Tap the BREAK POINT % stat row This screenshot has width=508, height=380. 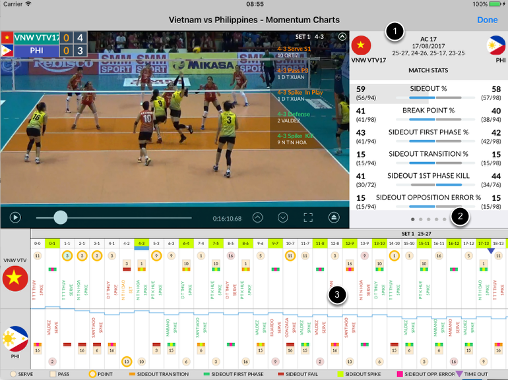tap(429, 115)
